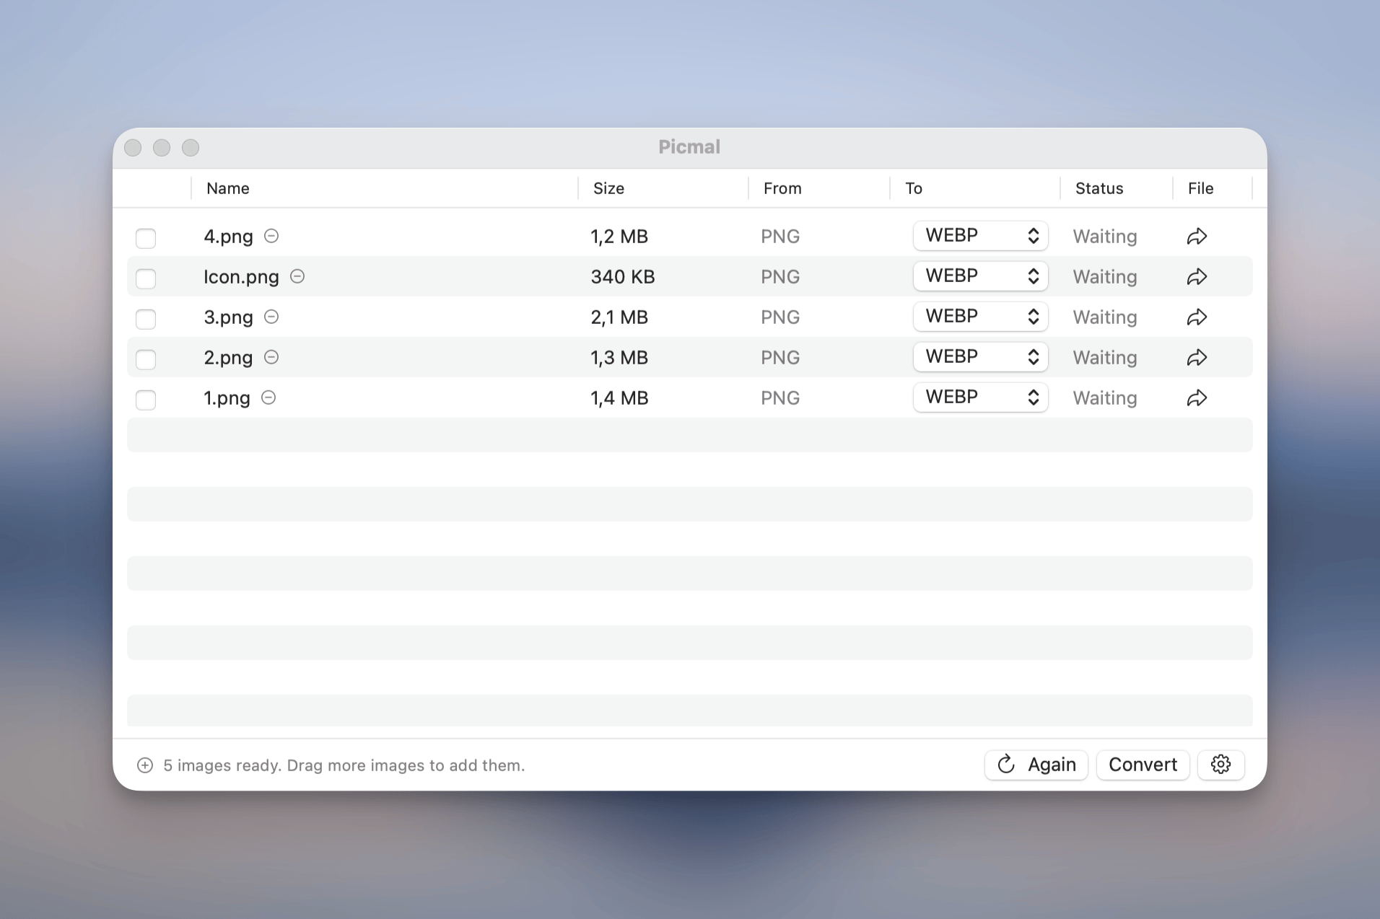Screen dimensions: 1380x919
Task: Click the share arrow for 2.png
Action: click(x=1197, y=358)
